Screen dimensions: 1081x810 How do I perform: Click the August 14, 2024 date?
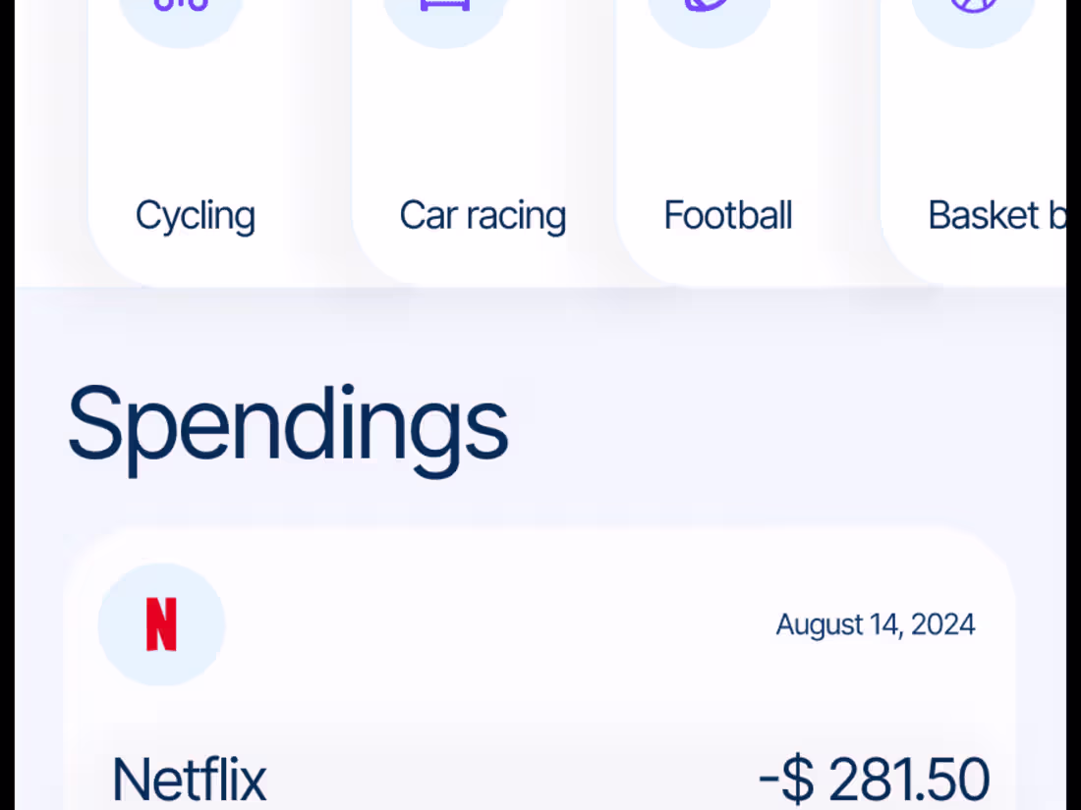[x=876, y=624]
